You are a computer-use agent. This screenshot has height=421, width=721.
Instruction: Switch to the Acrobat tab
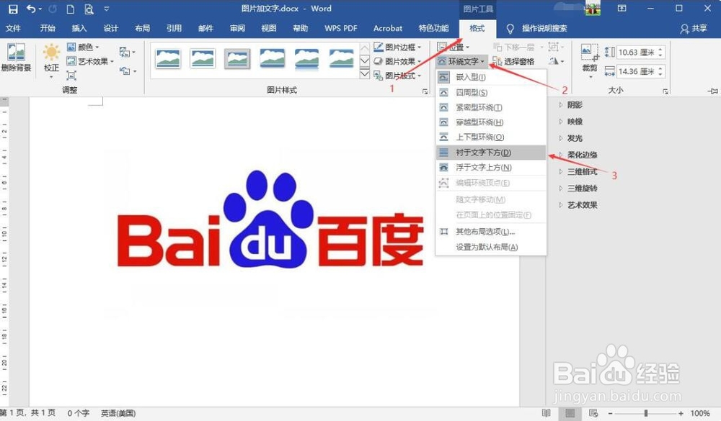click(x=388, y=28)
